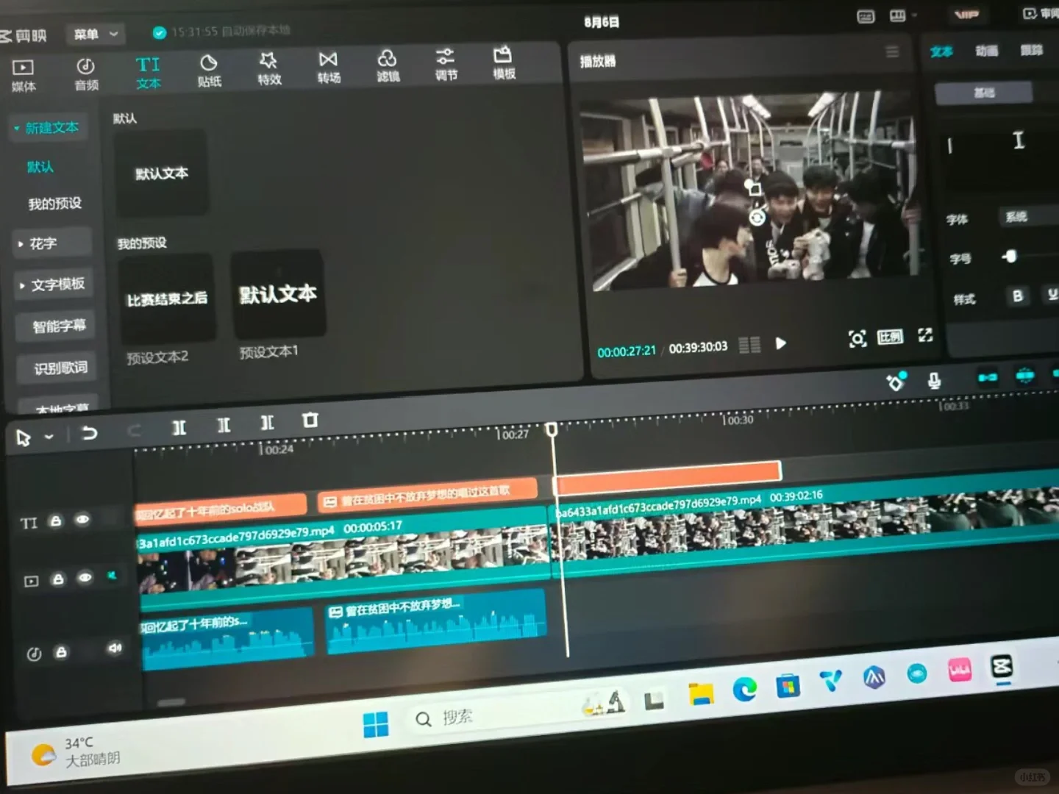Screen dimensions: 1059x794
Task: Click the player focus capture icon
Action: click(857, 339)
